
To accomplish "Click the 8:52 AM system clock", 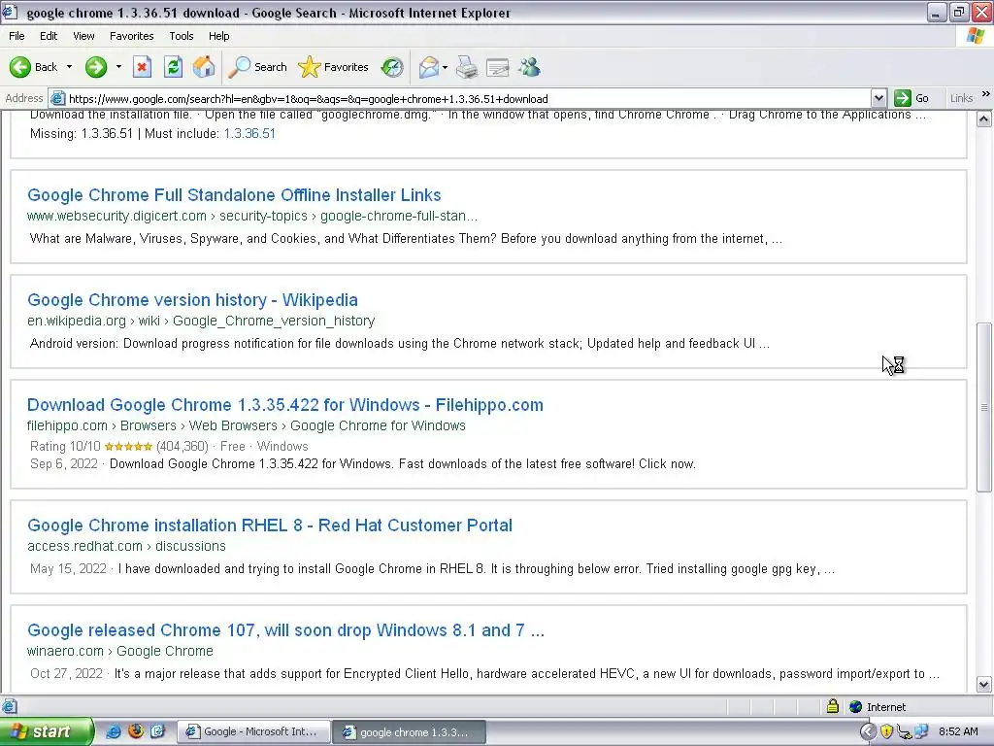I will [x=958, y=731].
